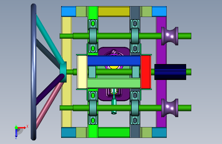Select the purple vertical frame bar
Image resolution: width=222 pixels, height=144 pixels.
[x=161, y=57]
